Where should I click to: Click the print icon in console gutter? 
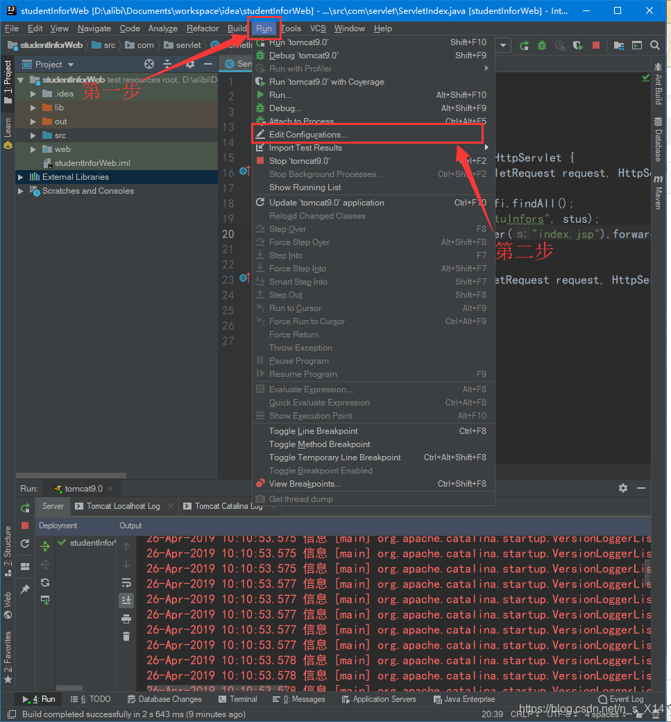point(126,619)
